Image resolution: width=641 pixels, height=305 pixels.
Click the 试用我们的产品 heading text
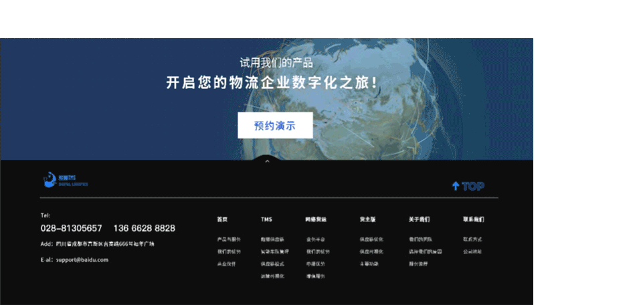(276, 63)
